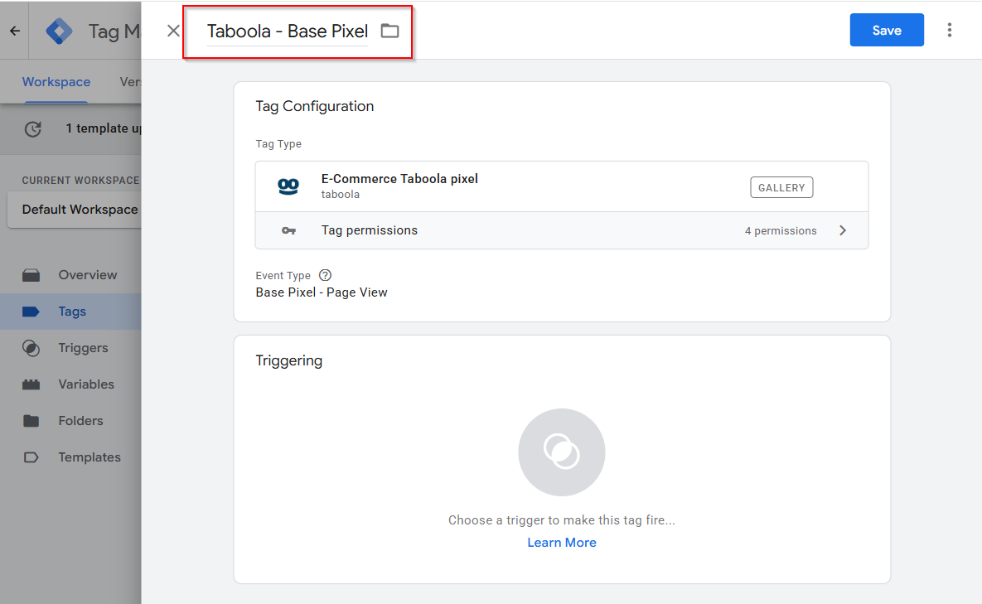Edit the tag name Taboola - Base Pixel
The width and height of the screenshot is (982, 604).
(x=288, y=31)
